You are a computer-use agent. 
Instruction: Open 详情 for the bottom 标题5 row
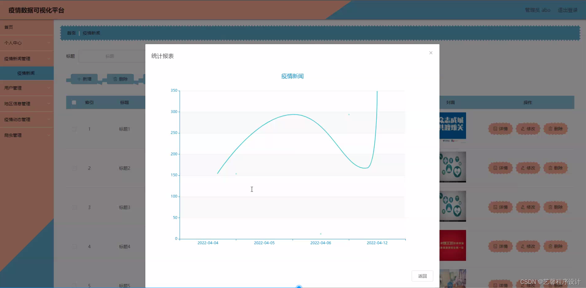click(x=500, y=285)
